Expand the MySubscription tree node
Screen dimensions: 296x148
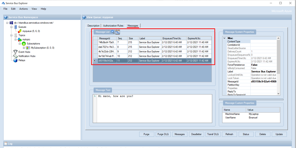24,48
